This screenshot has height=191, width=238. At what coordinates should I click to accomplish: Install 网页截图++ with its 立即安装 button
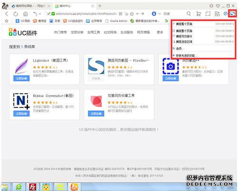pos(171,78)
